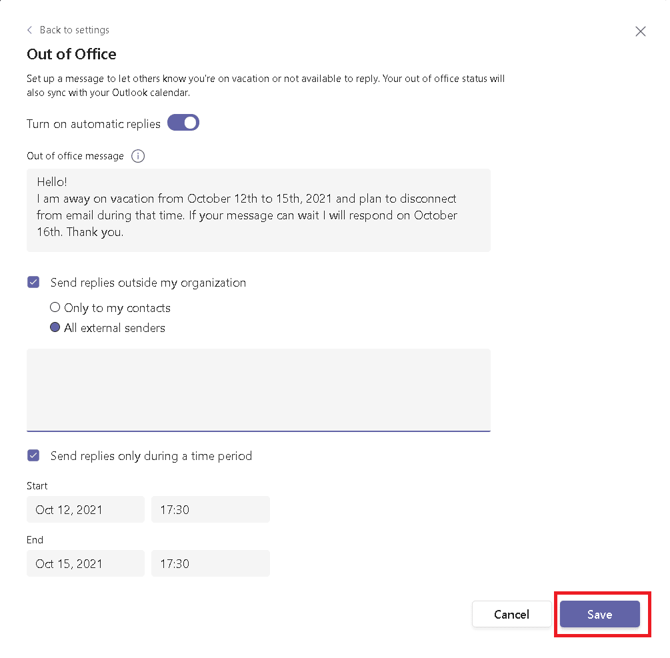
Task: Click the Out of Office heading text
Action: [x=71, y=54]
